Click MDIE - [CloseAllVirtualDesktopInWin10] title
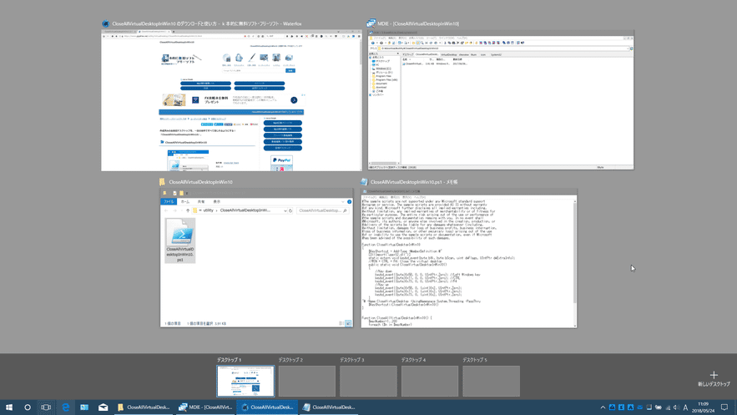Image resolution: width=737 pixels, height=415 pixels. [x=418, y=23]
